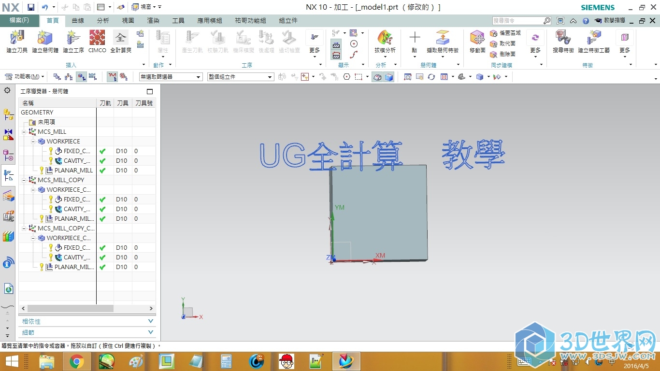Collapse the MCS_MILL tree node

pos(24,132)
